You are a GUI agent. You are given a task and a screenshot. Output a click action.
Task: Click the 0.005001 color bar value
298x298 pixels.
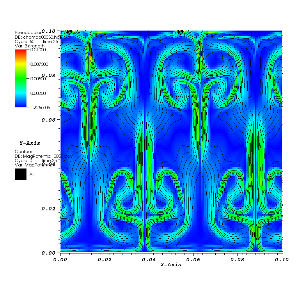click(39, 79)
